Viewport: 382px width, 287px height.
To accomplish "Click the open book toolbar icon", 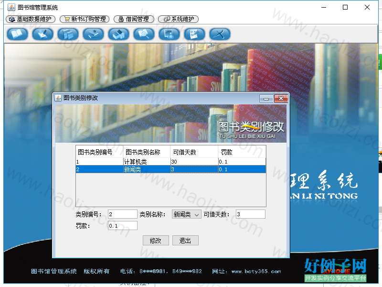I will 17,34.
